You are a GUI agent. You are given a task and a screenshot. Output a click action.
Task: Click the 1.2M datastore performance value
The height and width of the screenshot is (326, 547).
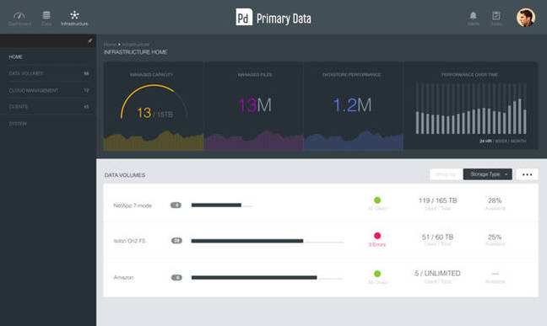[x=352, y=104]
